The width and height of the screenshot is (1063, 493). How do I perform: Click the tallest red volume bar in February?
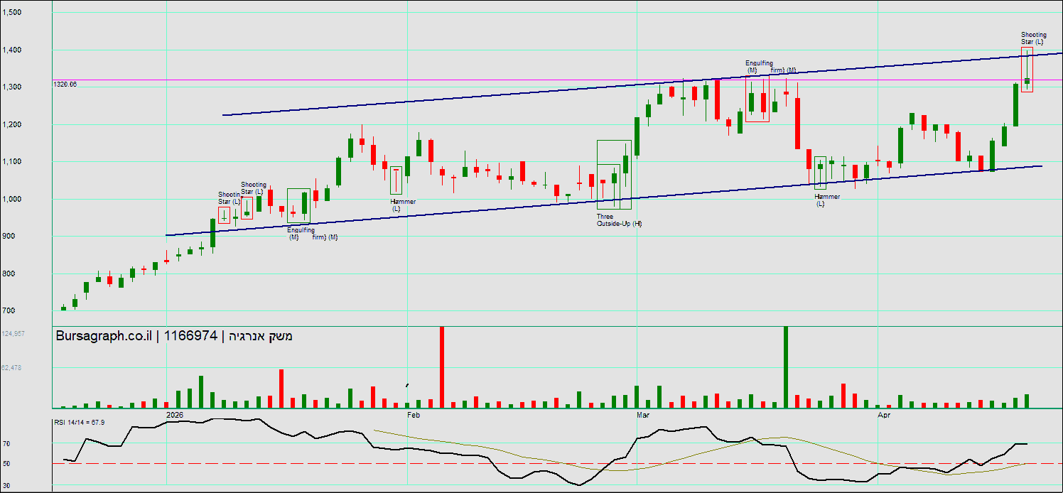pos(442,367)
